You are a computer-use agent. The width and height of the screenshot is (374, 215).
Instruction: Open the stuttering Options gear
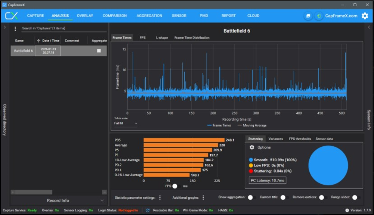(x=252, y=147)
